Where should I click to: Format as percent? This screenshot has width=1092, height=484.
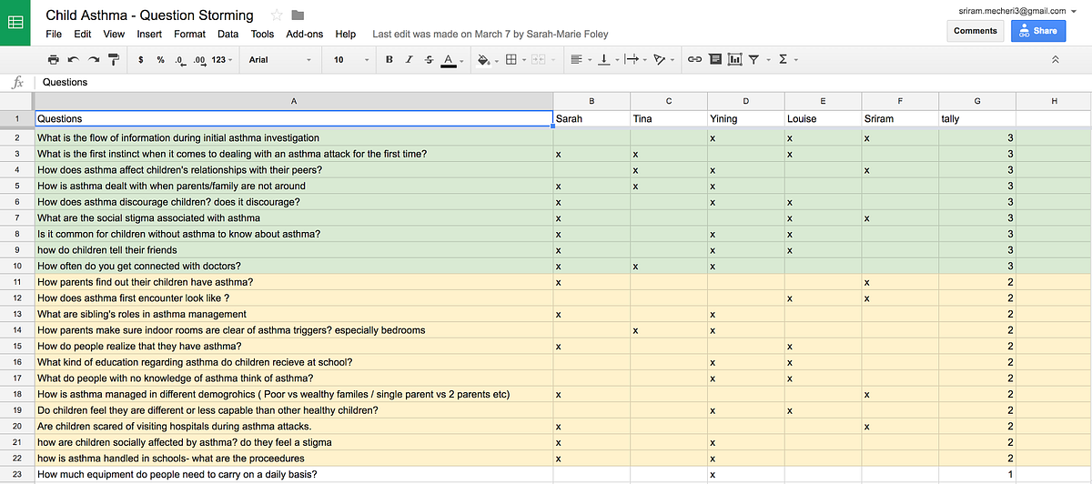(160, 59)
